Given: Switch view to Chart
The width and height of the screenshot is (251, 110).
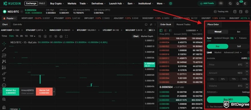Looking at the screenshot, I should 136,36.
